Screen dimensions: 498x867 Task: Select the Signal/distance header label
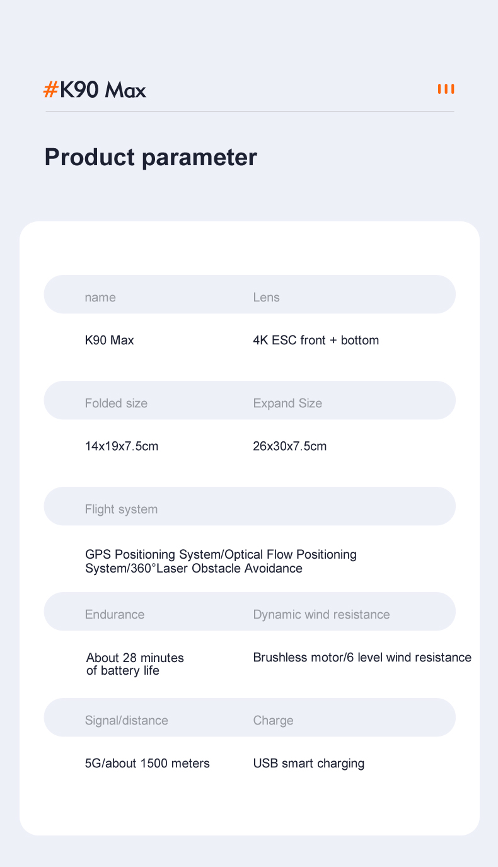pos(127,721)
